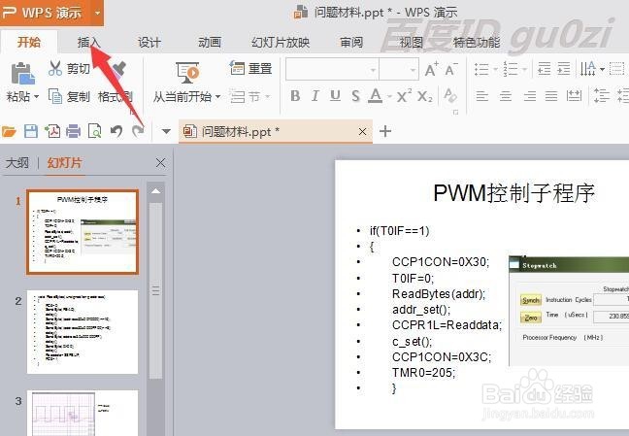Align text right
This screenshot has width=629, height=436.
[x=530, y=96]
